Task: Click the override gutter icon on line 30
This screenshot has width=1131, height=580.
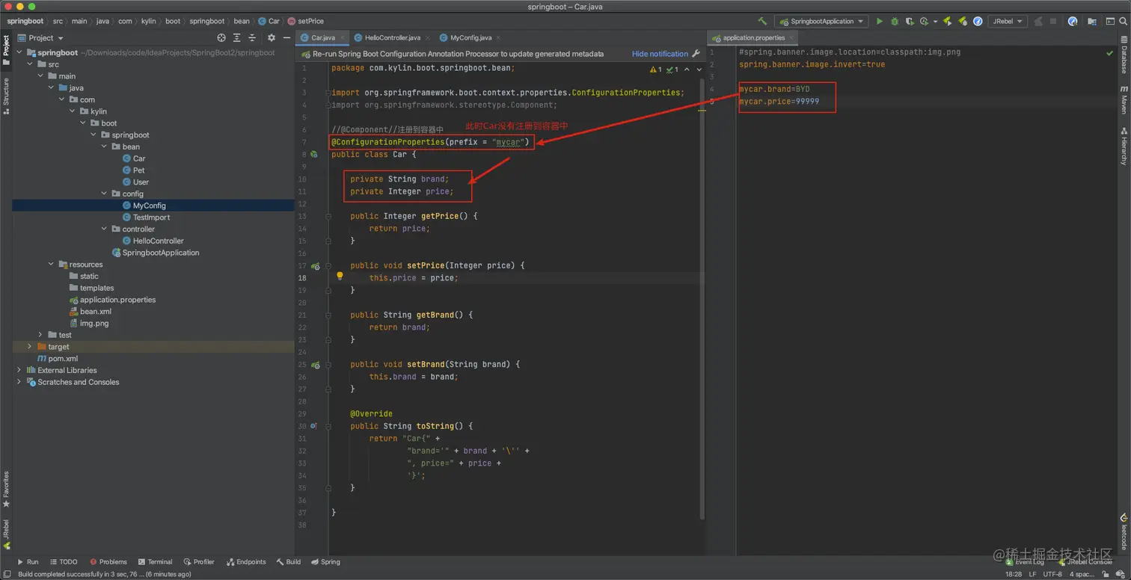Action: tap(314, 426)
